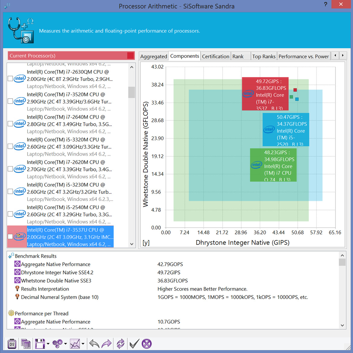Click the processor list scrollbar thumb
Screen dimensions: 353x353
[x=132, y=92]
